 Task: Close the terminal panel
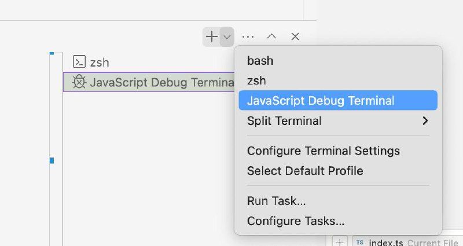tap(295, 36)
